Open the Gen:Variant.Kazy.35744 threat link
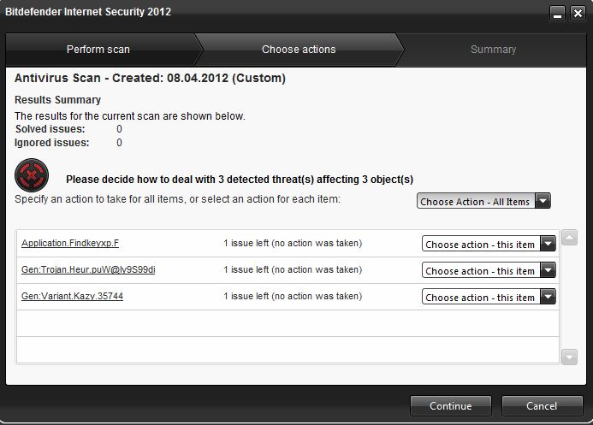The image size is (593, 425). pos(72,296)
